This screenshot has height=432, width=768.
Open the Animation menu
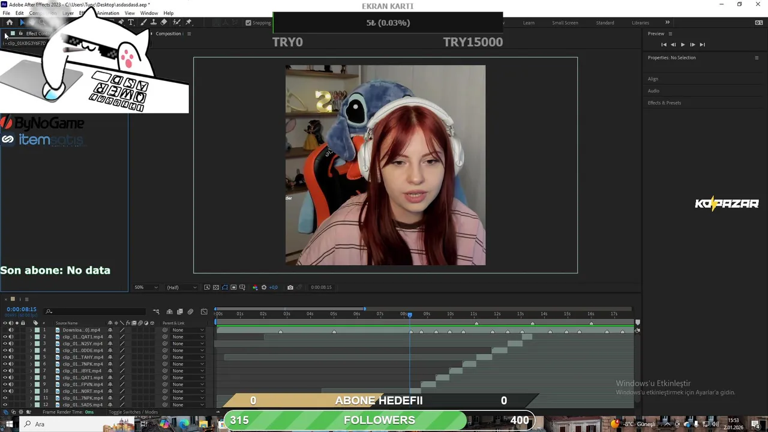pyautogui.click(x=108, y=13)
